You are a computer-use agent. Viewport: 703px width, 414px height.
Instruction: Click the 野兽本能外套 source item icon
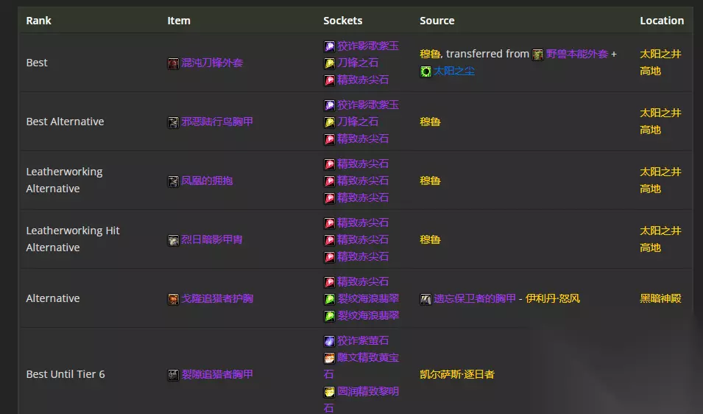pyautogui.click(x=538, y=55)
